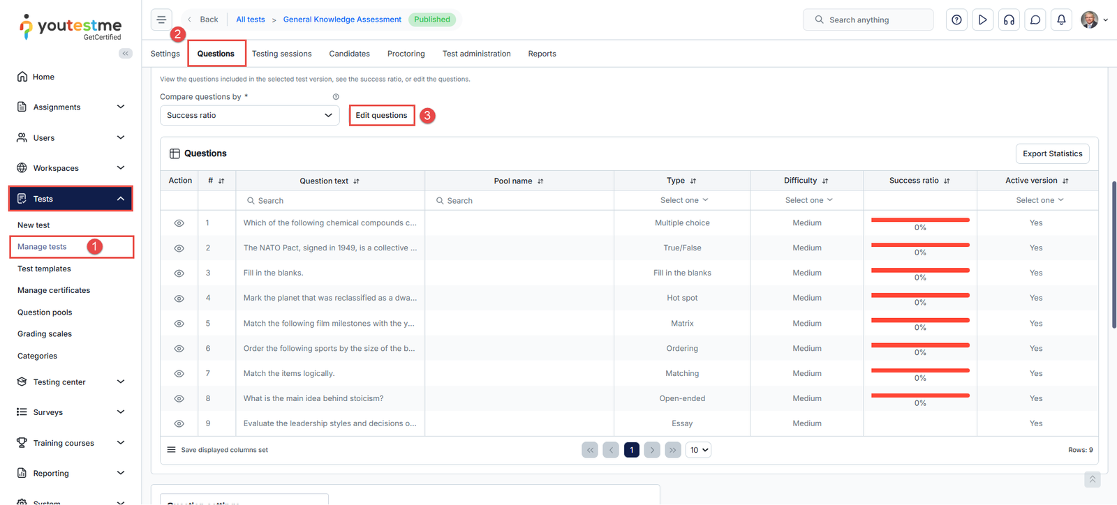Image resolution: width=1117 pixels, height=505 pixels.
Task: Preview the Essay question eye icon
Action: point(179,423)
